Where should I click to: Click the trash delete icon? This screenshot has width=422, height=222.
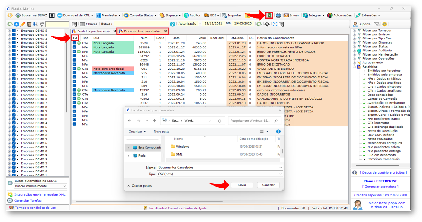click(29, 24)
